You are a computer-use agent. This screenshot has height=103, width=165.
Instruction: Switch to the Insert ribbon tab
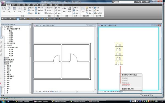click(x=14, y=5)
